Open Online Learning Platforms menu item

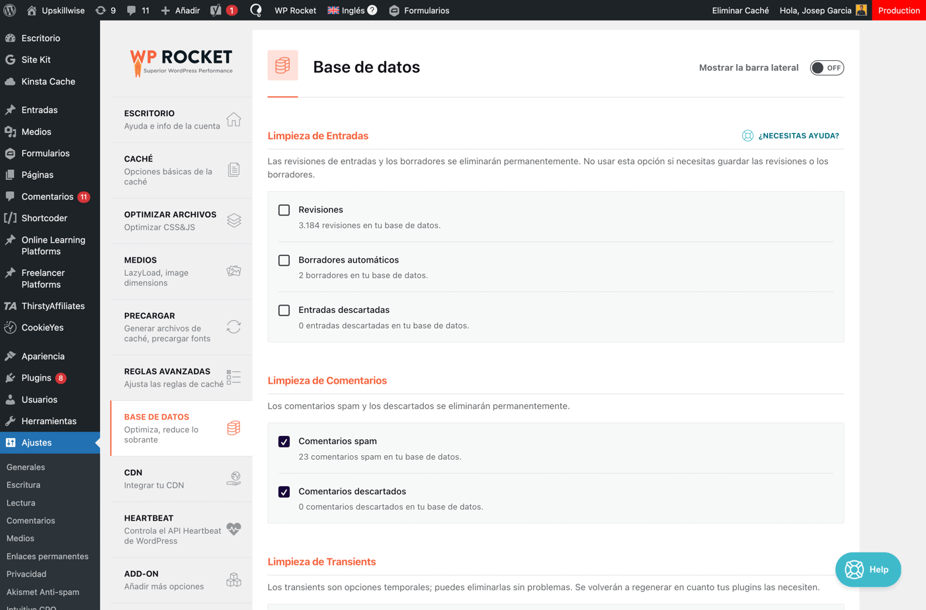click(x=50, y=245)
